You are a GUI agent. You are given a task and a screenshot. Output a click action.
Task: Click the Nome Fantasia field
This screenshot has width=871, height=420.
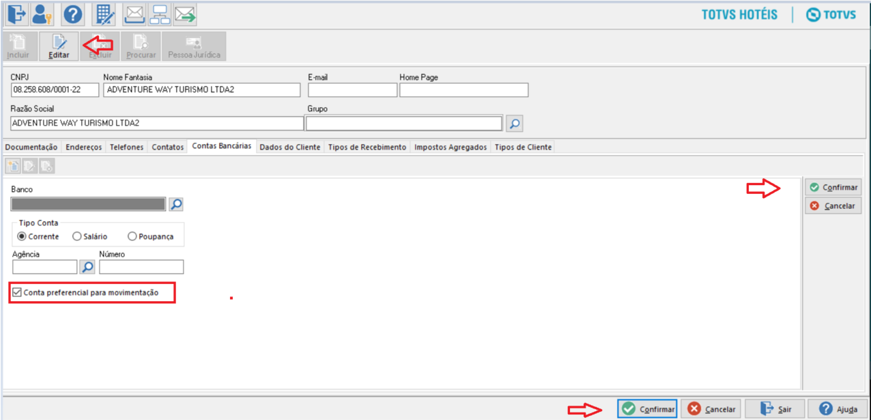[x=202, y=89]
